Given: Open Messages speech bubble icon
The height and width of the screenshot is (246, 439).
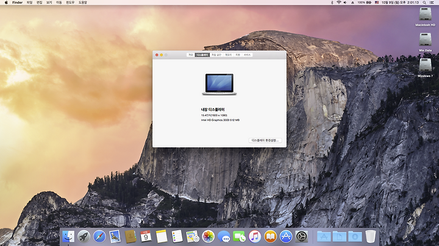Looking at the screenshot, I should (224, 236).
